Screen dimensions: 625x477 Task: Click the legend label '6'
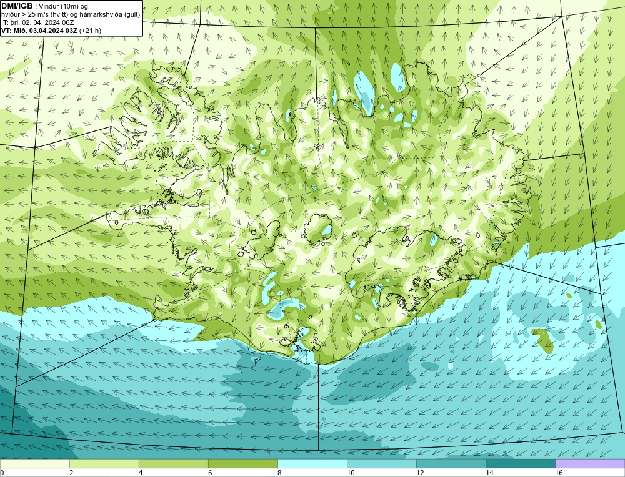(x=210, y=473)
